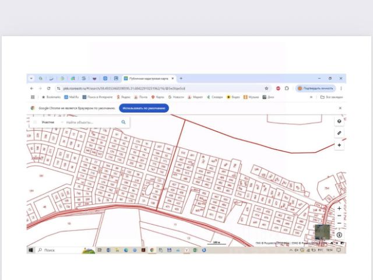373x280 pixels.
Task: Bookmark this page with star icon
Action: [266, 88]
